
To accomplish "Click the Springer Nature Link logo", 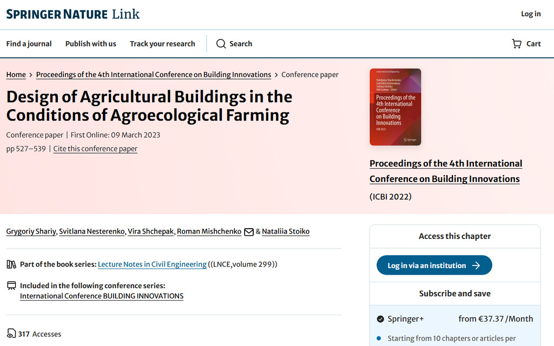I will 72,14.
